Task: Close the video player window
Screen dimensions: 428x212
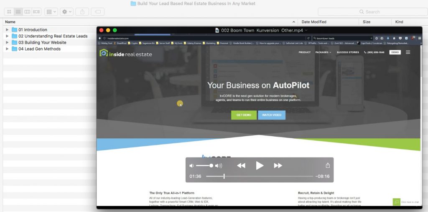Action: pos(101,30)
